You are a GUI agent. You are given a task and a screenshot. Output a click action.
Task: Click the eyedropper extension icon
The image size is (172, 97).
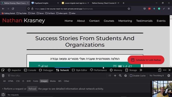[164, 9]
